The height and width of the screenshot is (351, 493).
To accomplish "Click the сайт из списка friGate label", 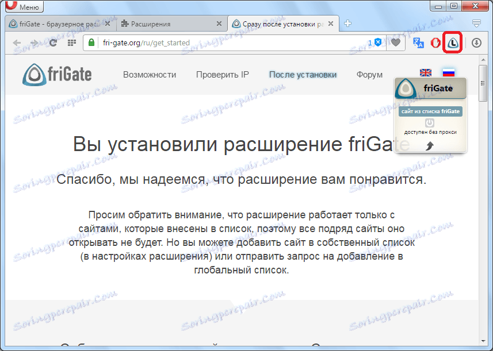I will coord(430,111).
